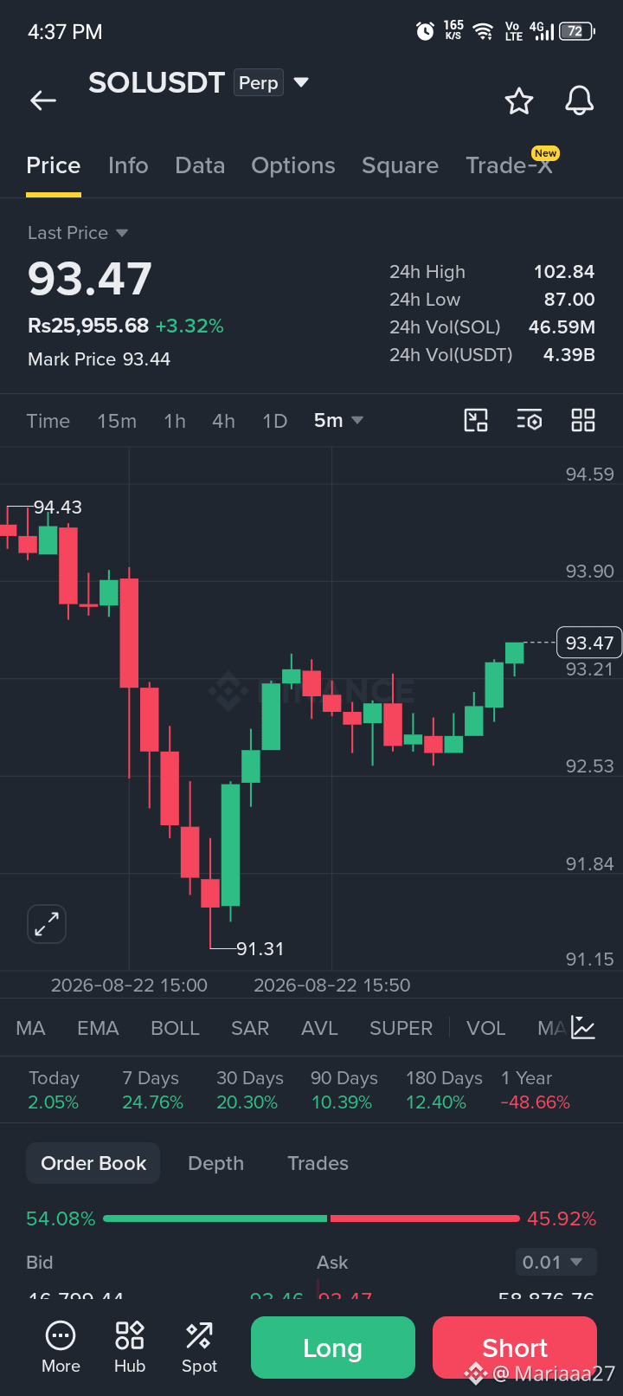
Task: Tap the 94.43 high marker on chart
Action: click(58, 507)
